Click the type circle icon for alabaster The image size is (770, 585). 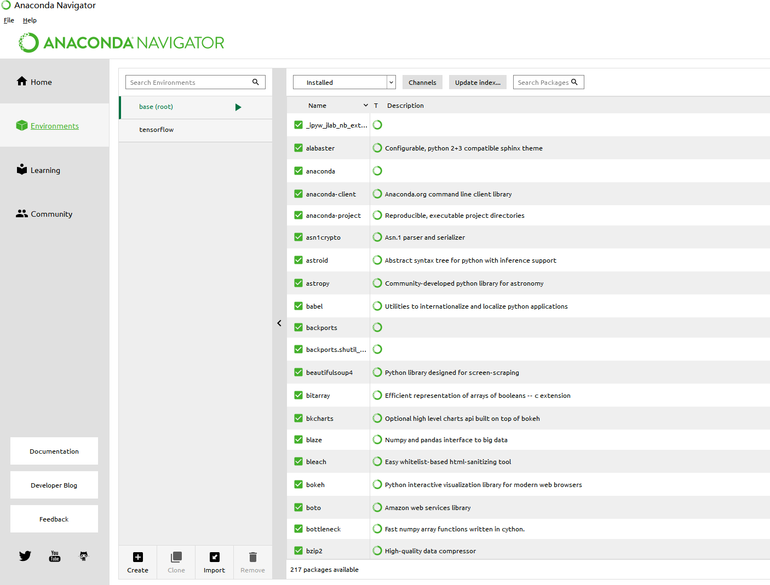(x=377, y=148)
